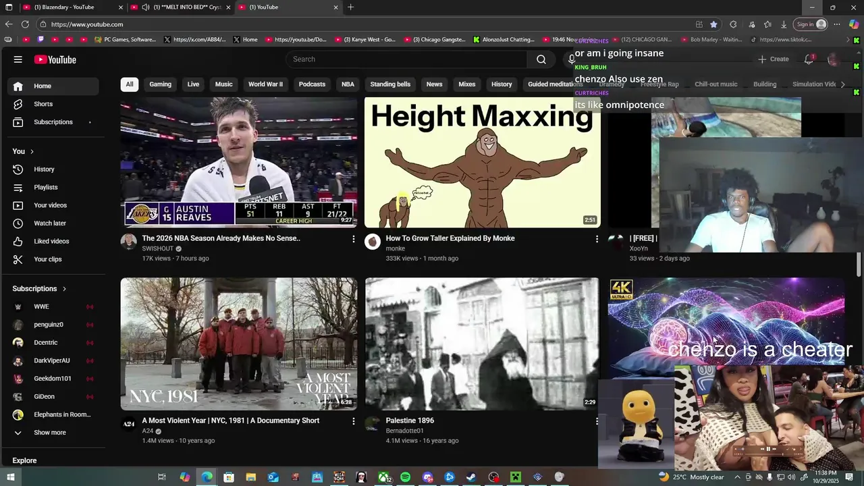This screenshot has height=486, width=864.
Task: Select the All filter chip
Action: (x=129, y=84)
